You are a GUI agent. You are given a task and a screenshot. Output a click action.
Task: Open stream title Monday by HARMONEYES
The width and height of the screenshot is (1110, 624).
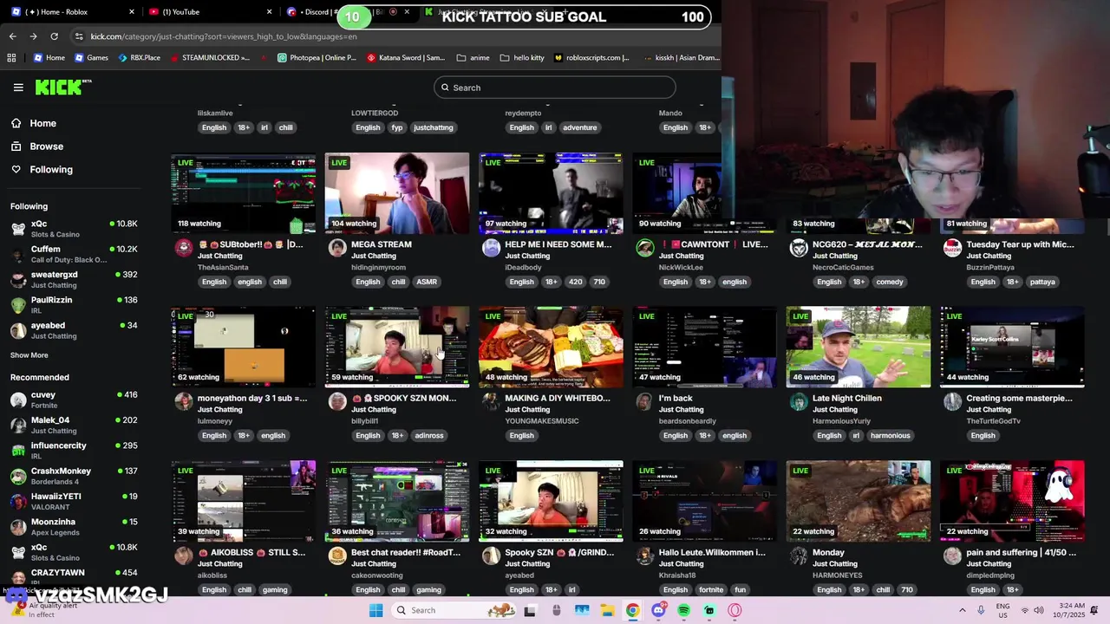click(828, 552)
